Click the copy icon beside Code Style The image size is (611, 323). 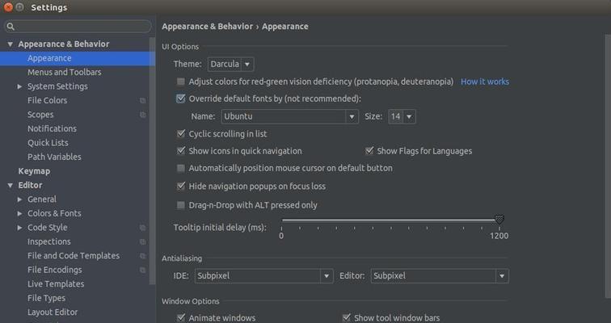(x=142, y=228)
